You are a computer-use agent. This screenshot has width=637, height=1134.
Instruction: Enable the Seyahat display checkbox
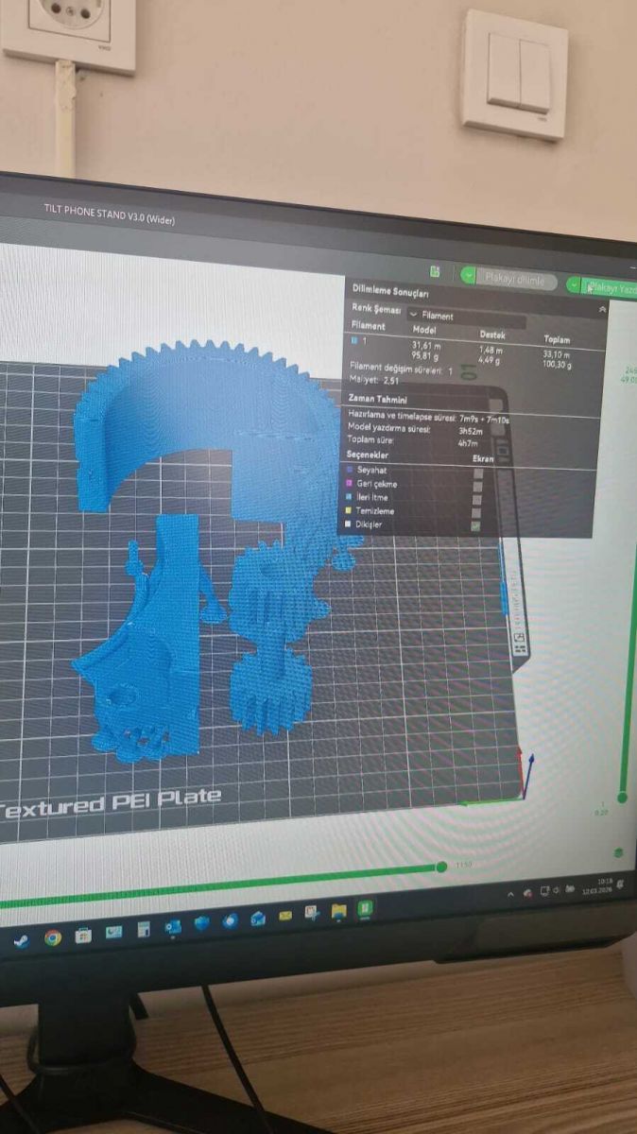coord(477,473)
